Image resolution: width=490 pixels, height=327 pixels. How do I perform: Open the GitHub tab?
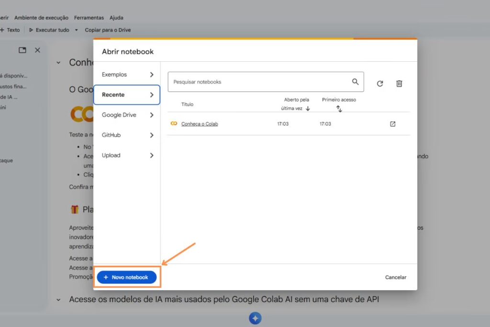(x=127, y=135)
